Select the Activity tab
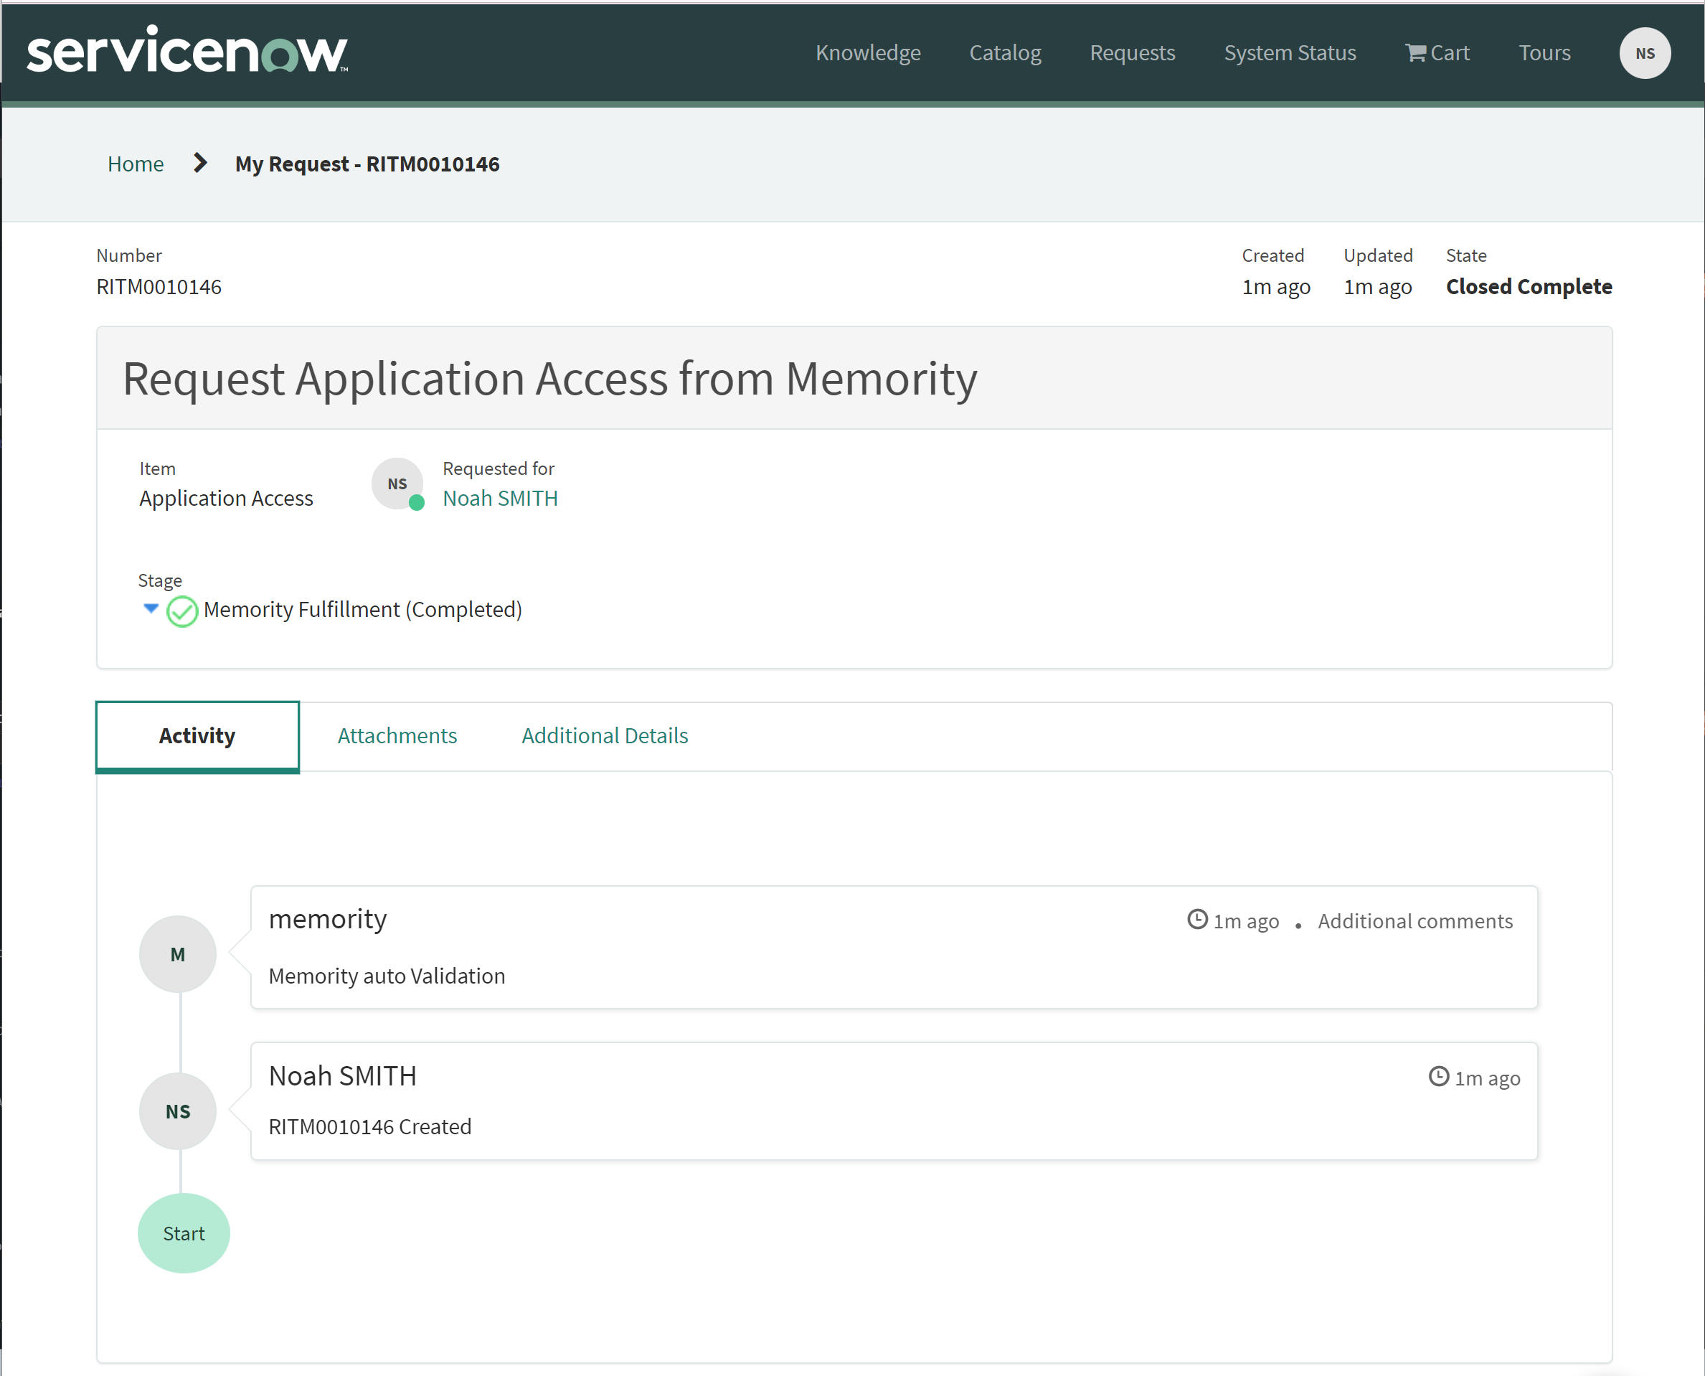The height and width of the screenshot is (1376, 1705). (197, 735)
